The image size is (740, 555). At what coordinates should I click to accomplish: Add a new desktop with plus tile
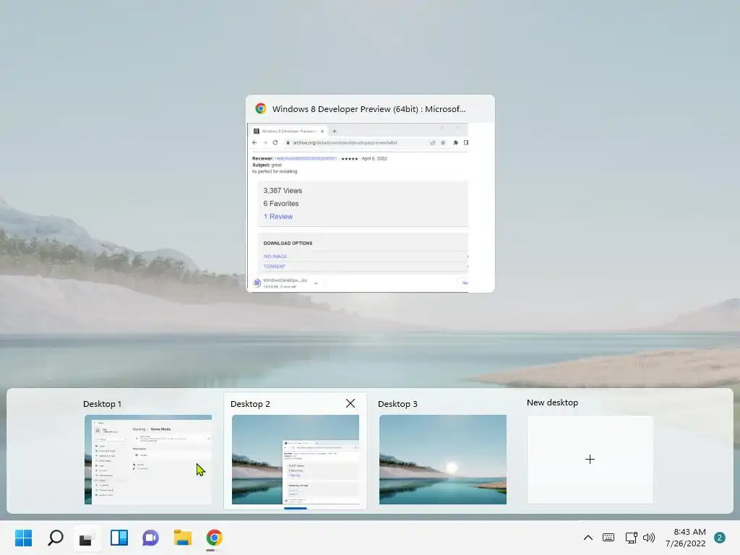pyautogui.click(x=590, y=459)
